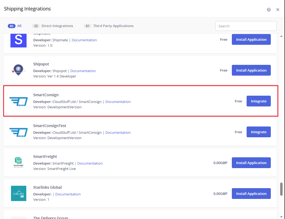Select 'Version: Ver 1.4 Developer' text

(55, 76)
